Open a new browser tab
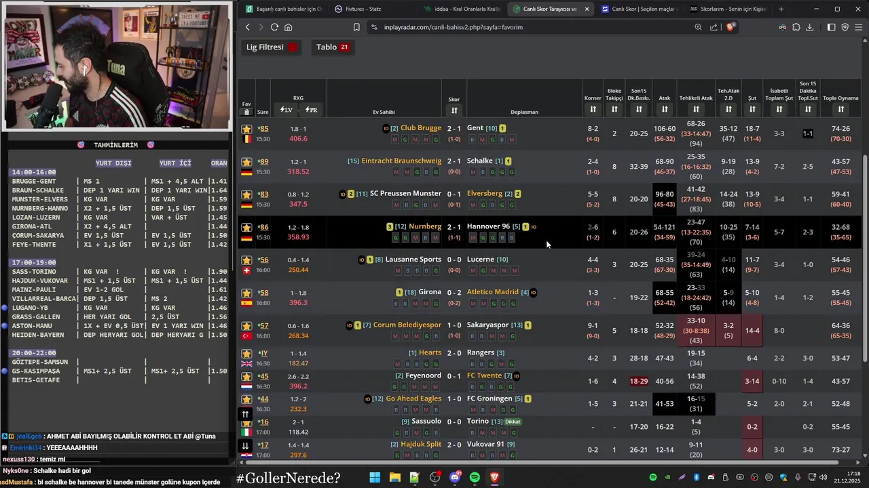The image size is (869, 488). click(x=781, y=9)
